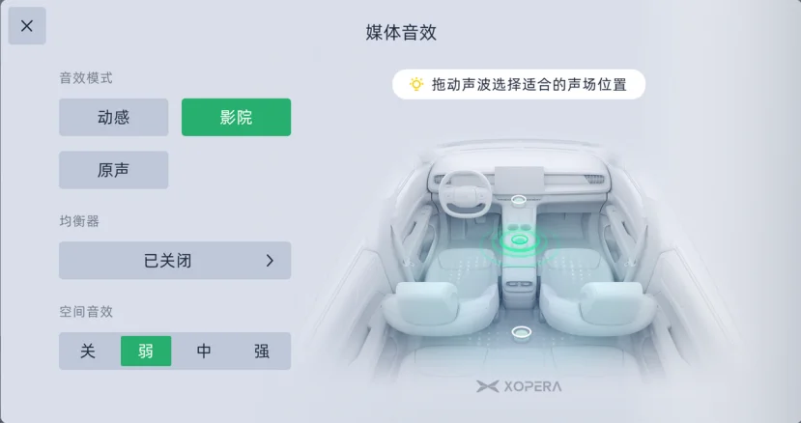Open the 已关闭 equalizer setting
Viewport: 801px width, 423px height.
point(175,261)
